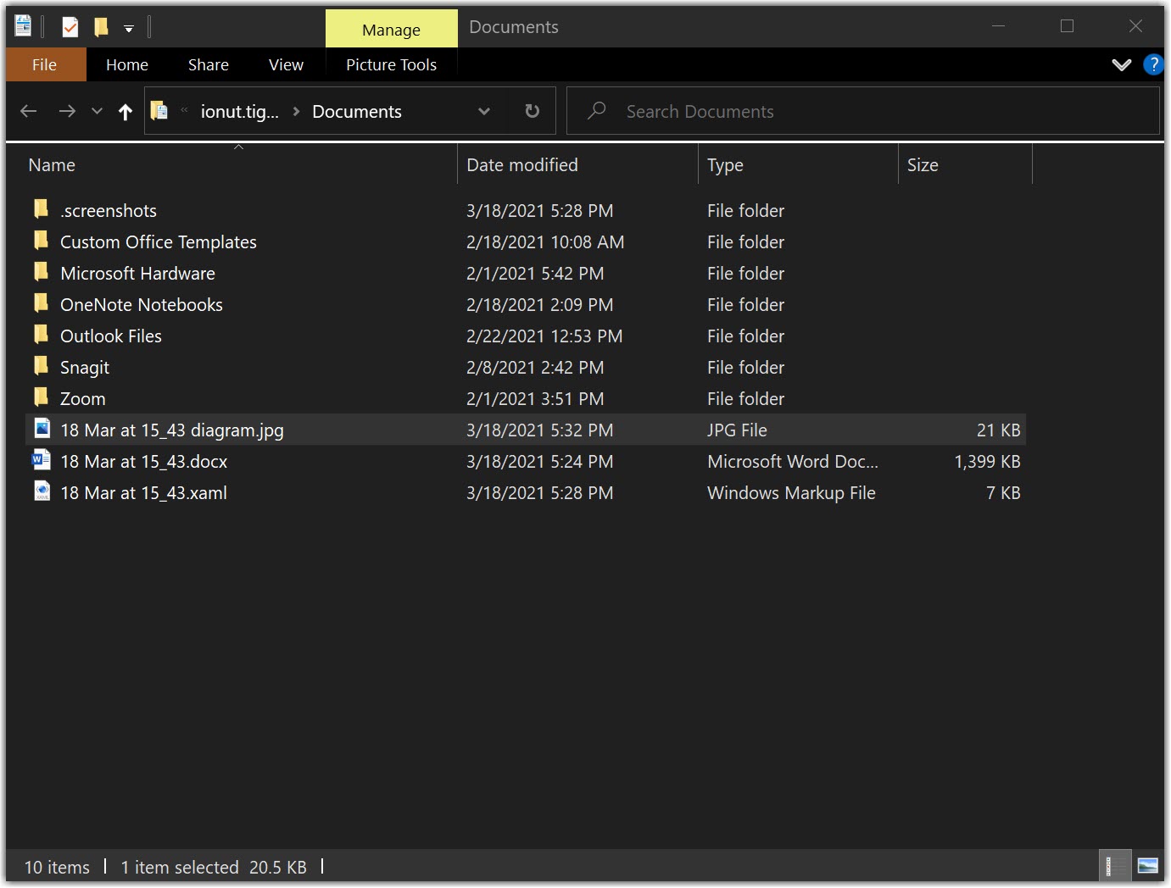Viewport: 1171px width, 888px height.
Task: Create a new folder via Quick Access Toolbar
Action: tap(100, 25)
